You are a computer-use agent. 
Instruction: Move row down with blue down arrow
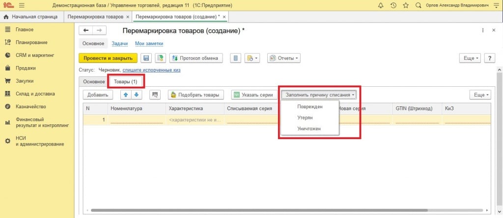tap(136, 95)
